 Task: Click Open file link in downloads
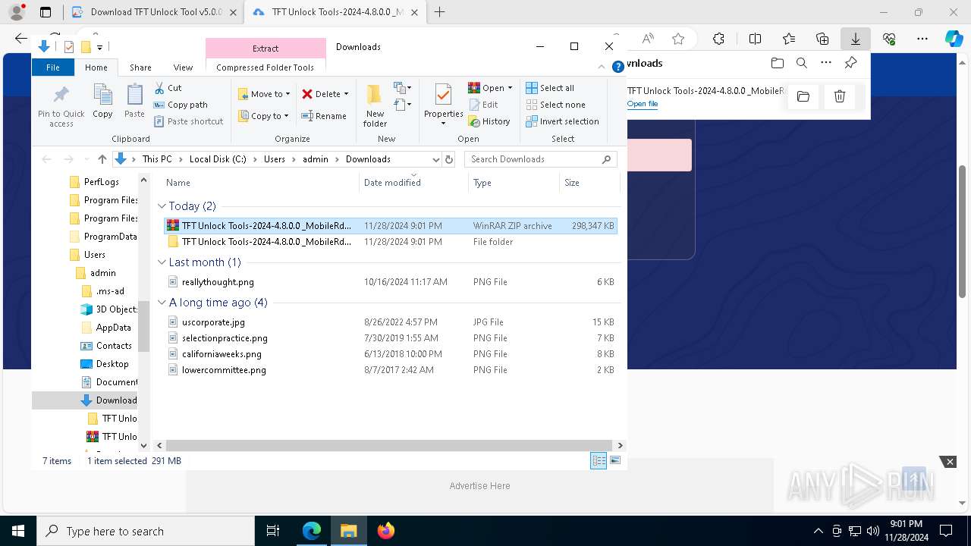coord(643,104)
